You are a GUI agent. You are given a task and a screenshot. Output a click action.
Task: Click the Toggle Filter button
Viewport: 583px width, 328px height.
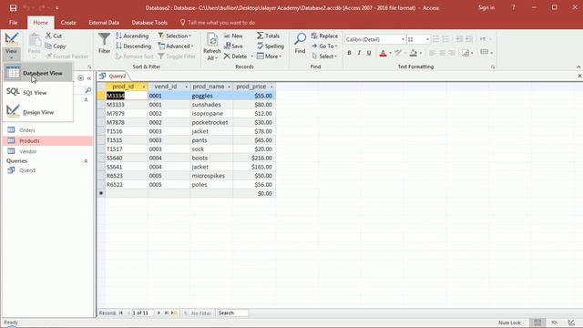177,56
